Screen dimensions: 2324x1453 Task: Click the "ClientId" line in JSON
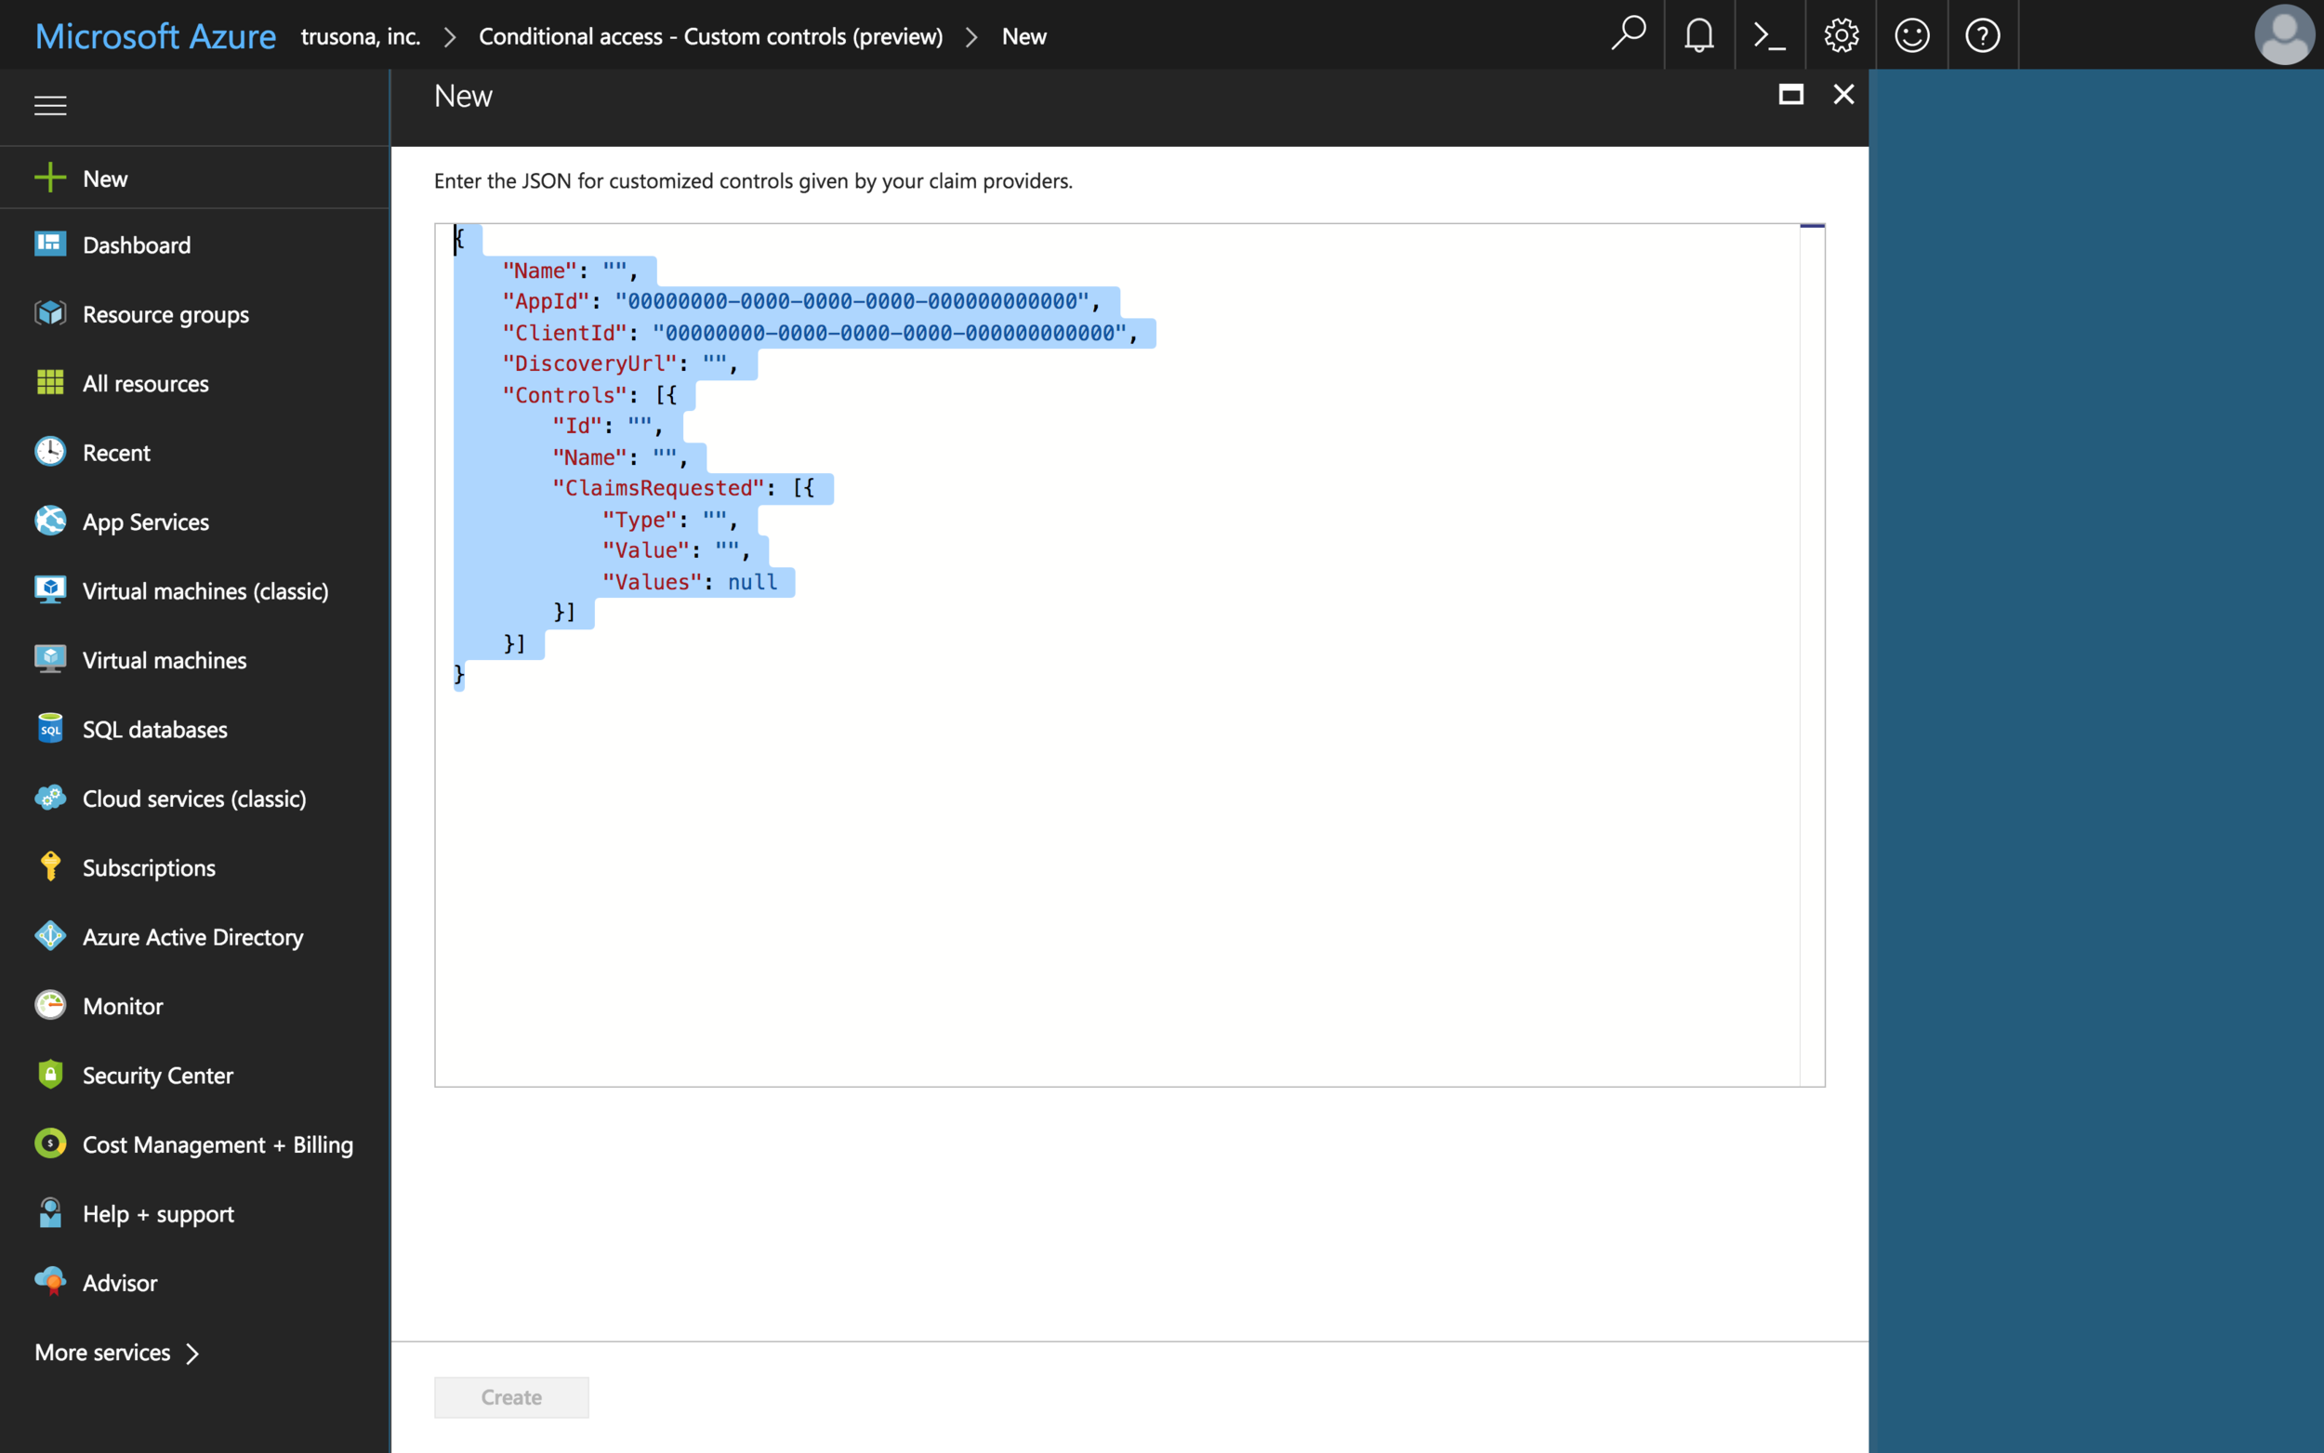pyautogui.click(x=820, y=333)
